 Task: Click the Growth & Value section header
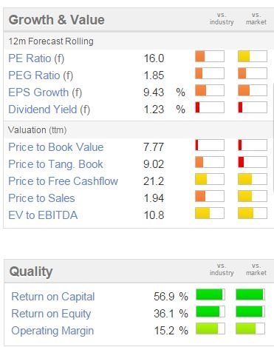(56, 20)
